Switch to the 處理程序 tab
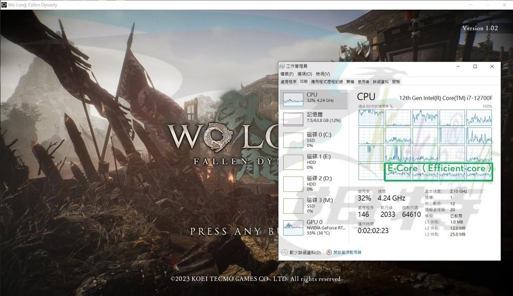This screenshot has height=296, width=513. click(x=288, y=81)
